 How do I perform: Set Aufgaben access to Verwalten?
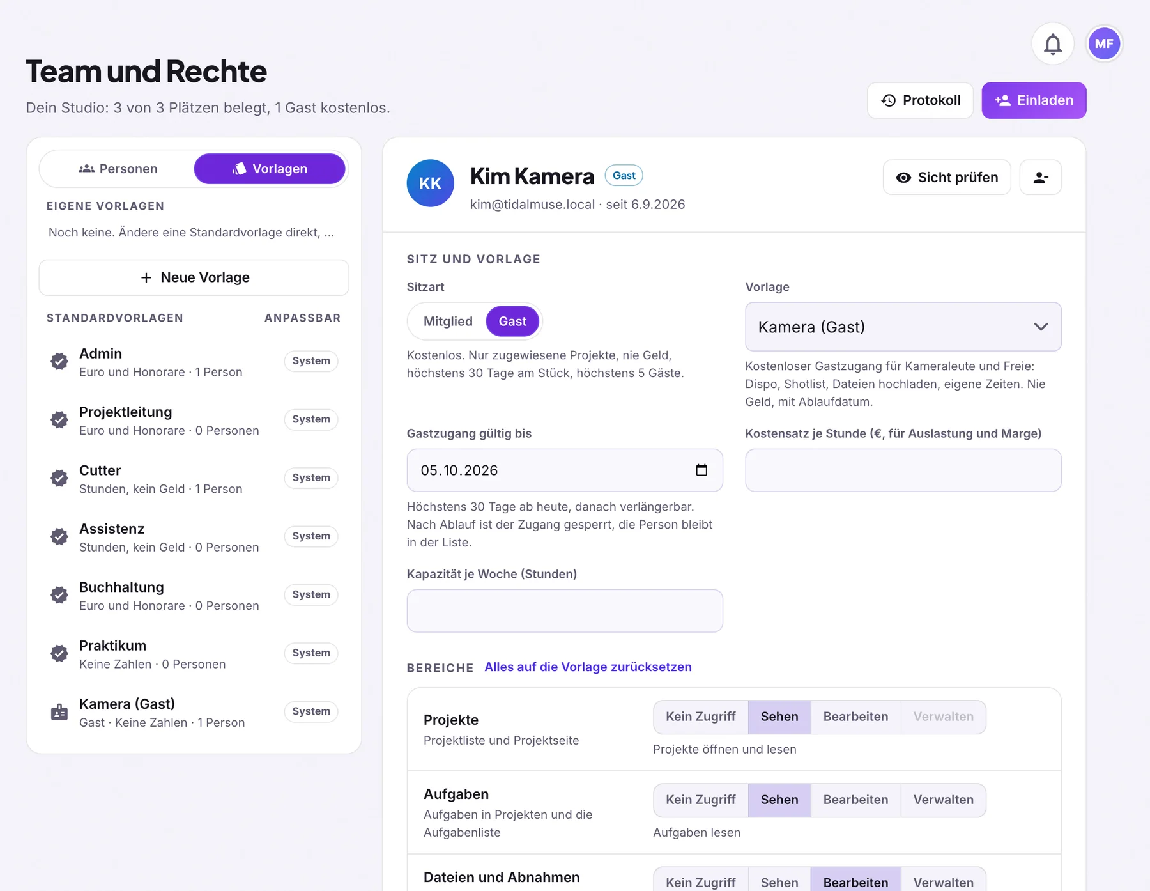tap(943, 800)
